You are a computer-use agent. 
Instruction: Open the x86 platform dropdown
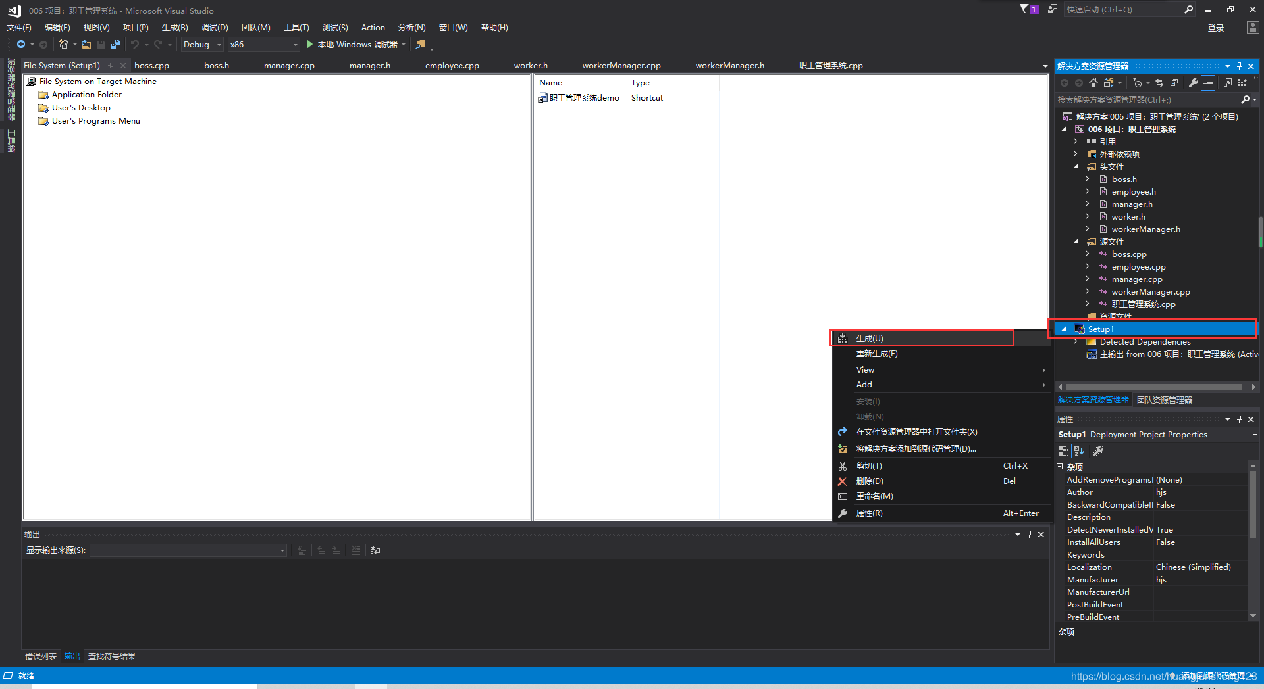coord(264,45)
